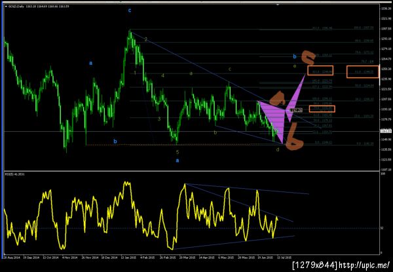This screenshot has width=393, height=272.
Task: Click the 6 May 2015 date label
Action: [227, 258]
